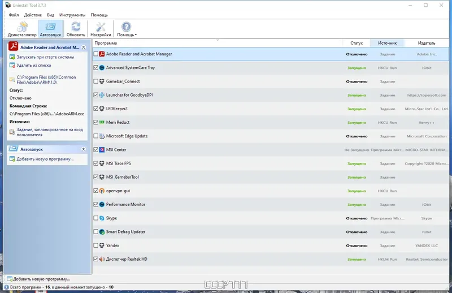This screenshot has width=452, height=293.
Task: Click the Skype icon in list
Action: (102, 218)
